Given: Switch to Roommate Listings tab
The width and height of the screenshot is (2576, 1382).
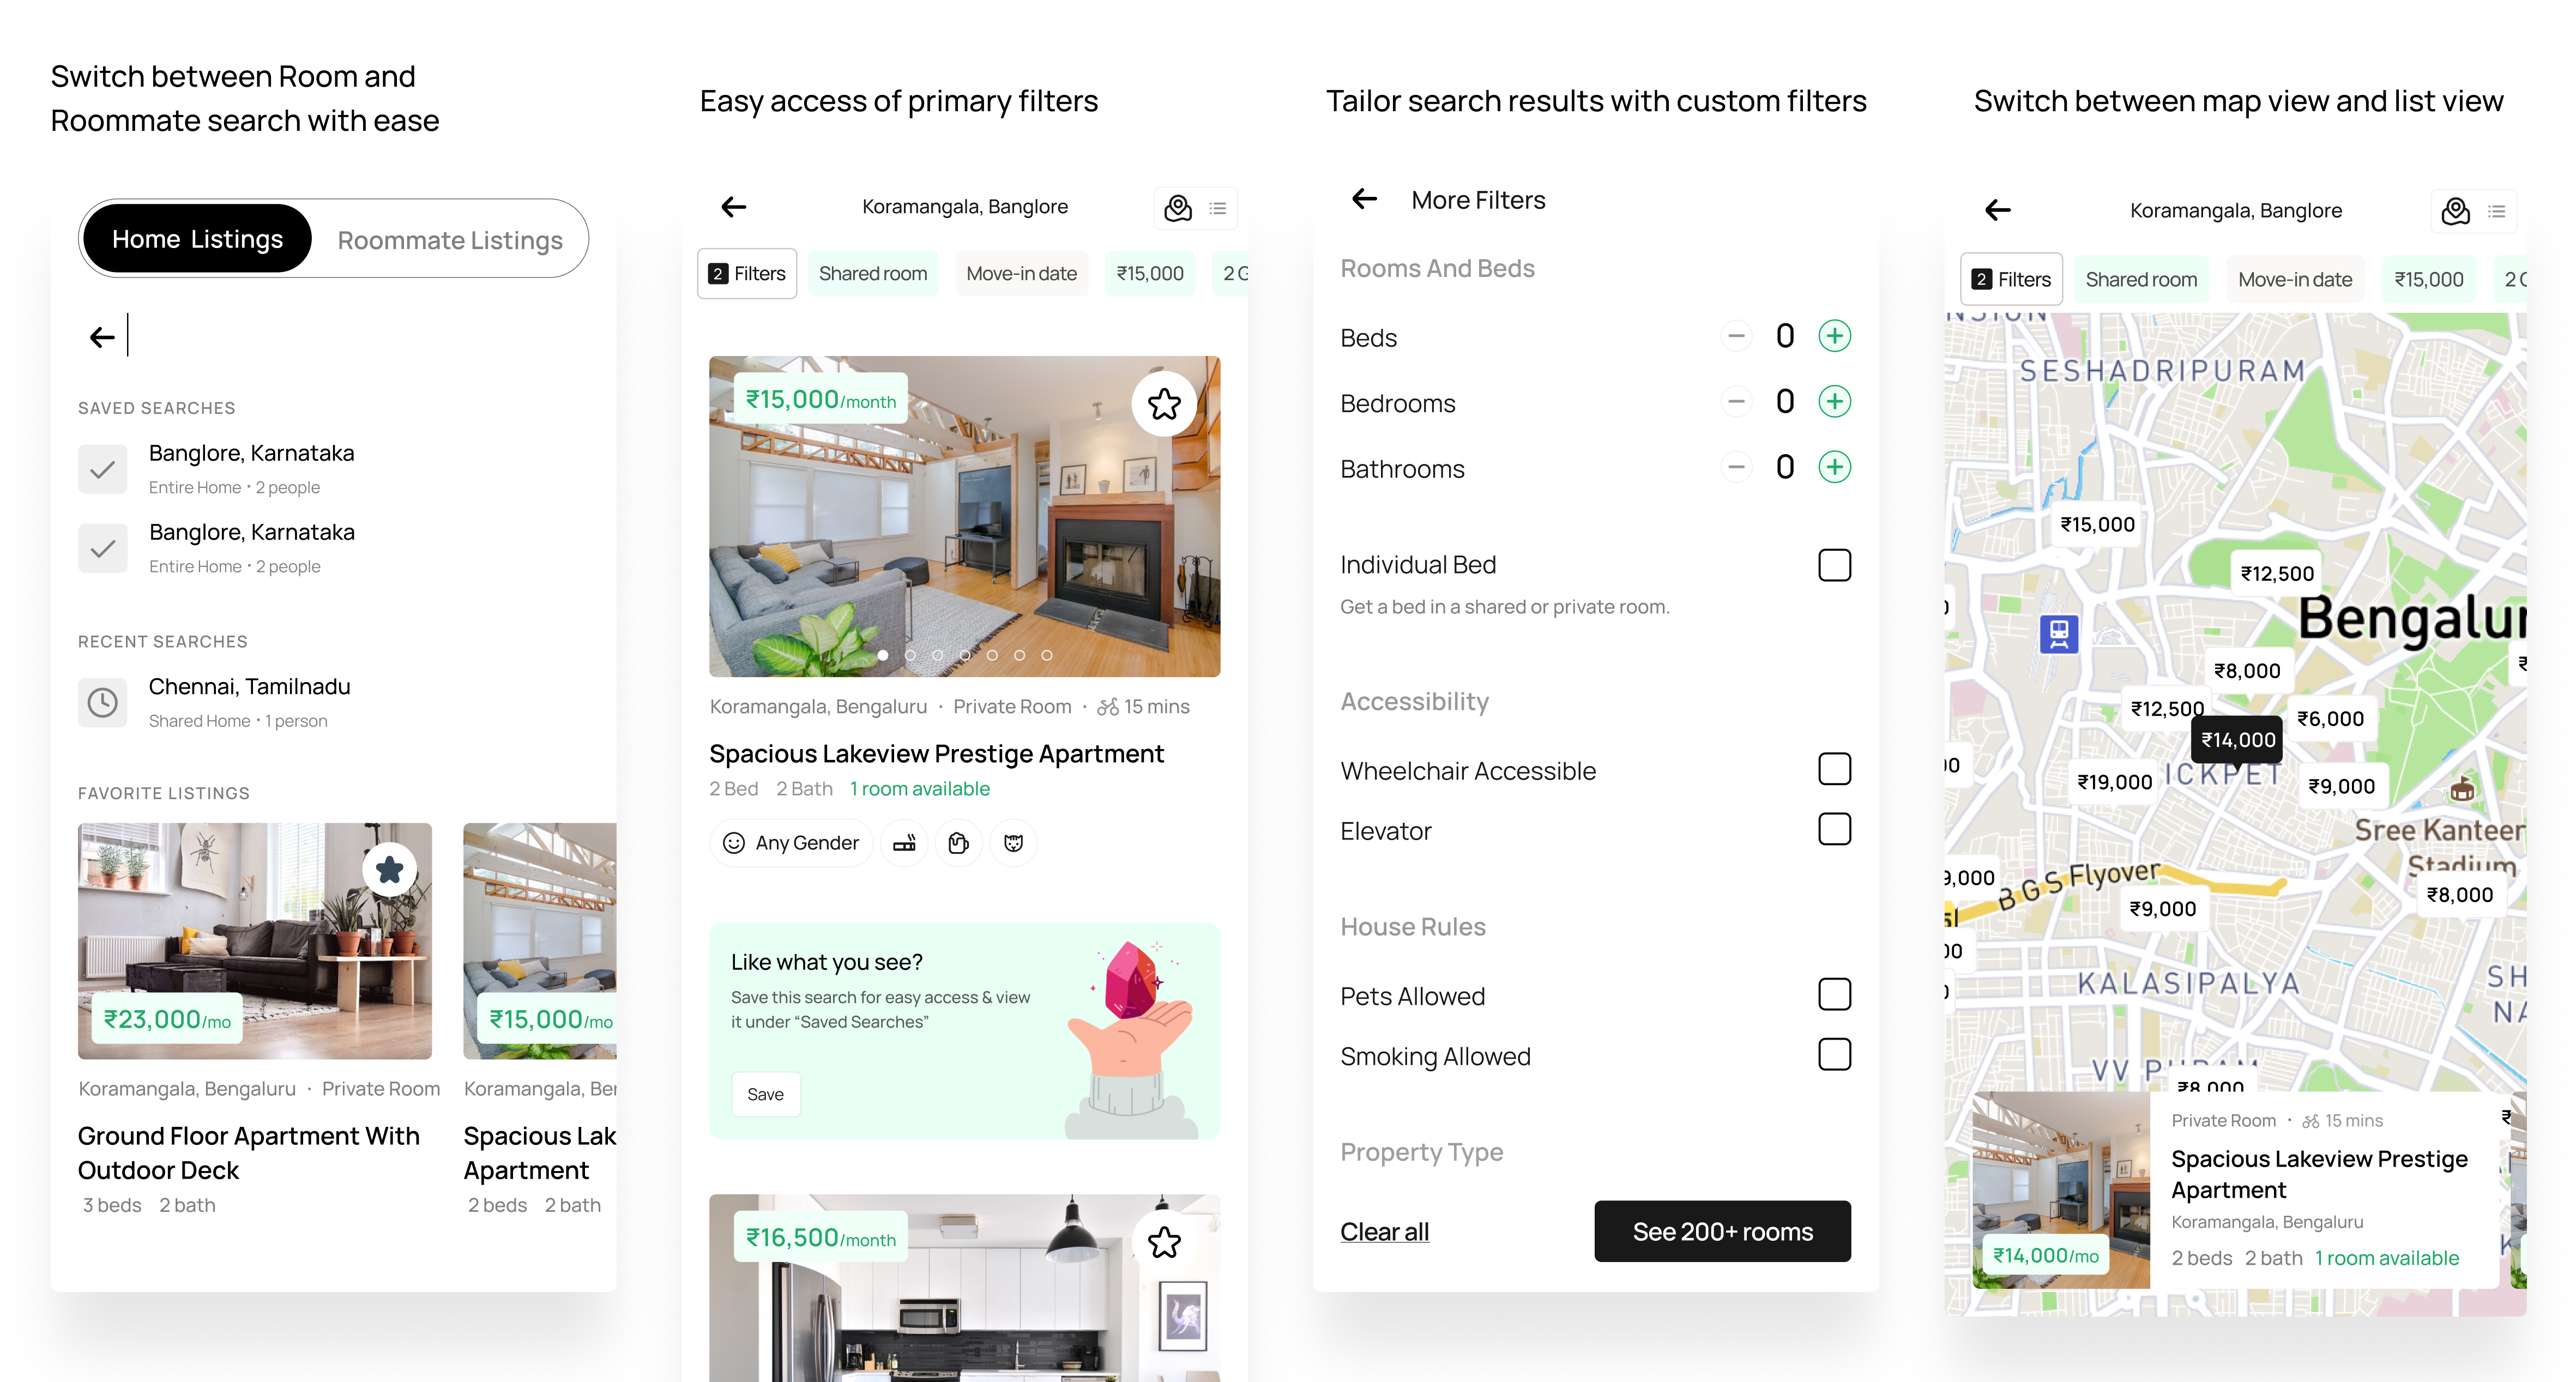Looking at the screenshot, I should 450,239.
